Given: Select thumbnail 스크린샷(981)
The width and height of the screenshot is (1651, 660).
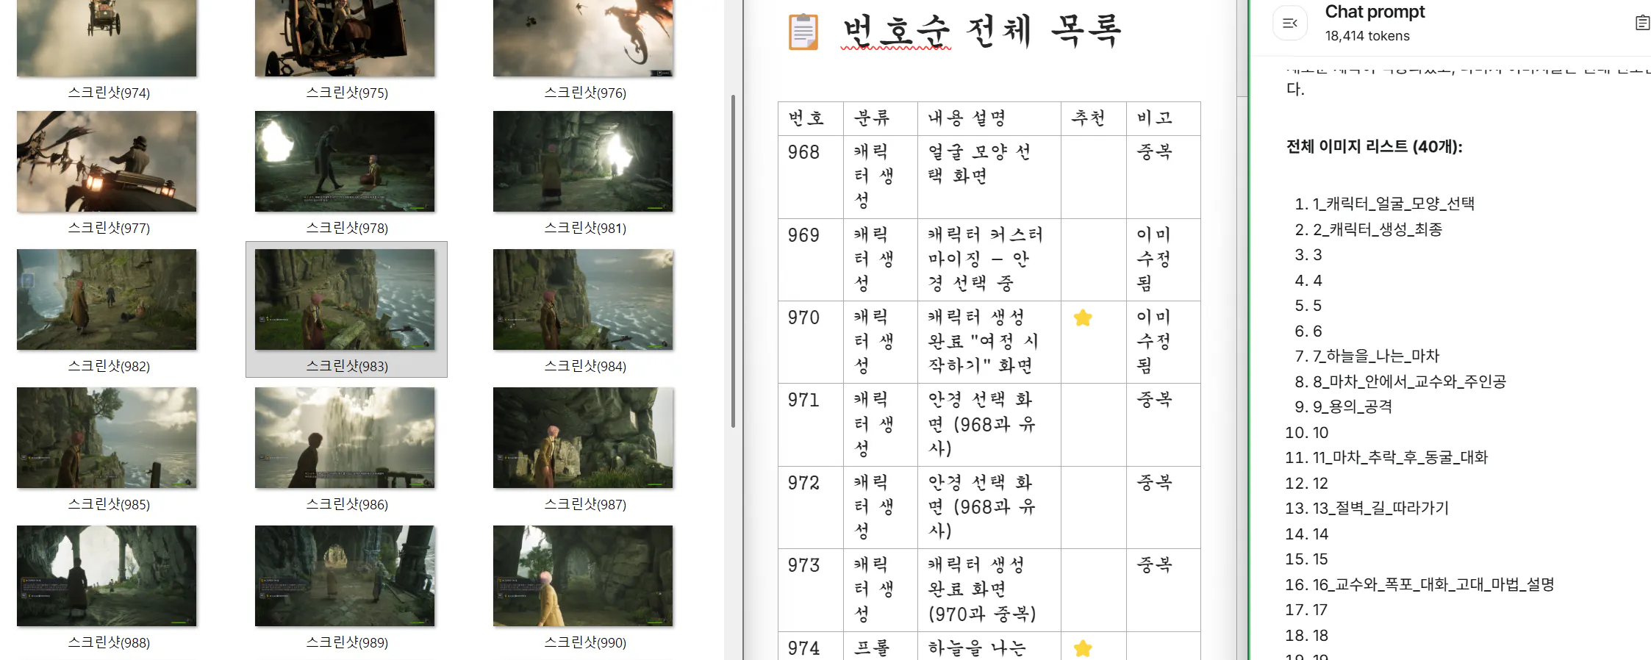Looking at the screenshot, I should point(583,162).
